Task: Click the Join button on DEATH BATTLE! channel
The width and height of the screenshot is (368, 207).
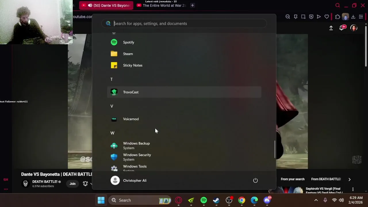Action: 72,184
